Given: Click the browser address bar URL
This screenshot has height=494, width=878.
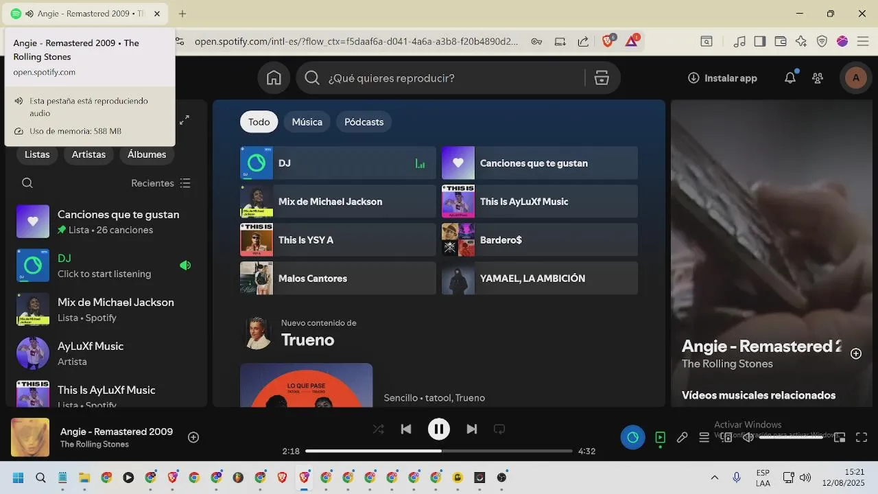Looking at the screenshot, I should (357, 41).
